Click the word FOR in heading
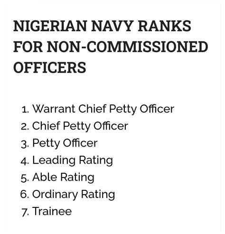Image resolution: width=225 pixels, height=234 pixels. [28, 47]
